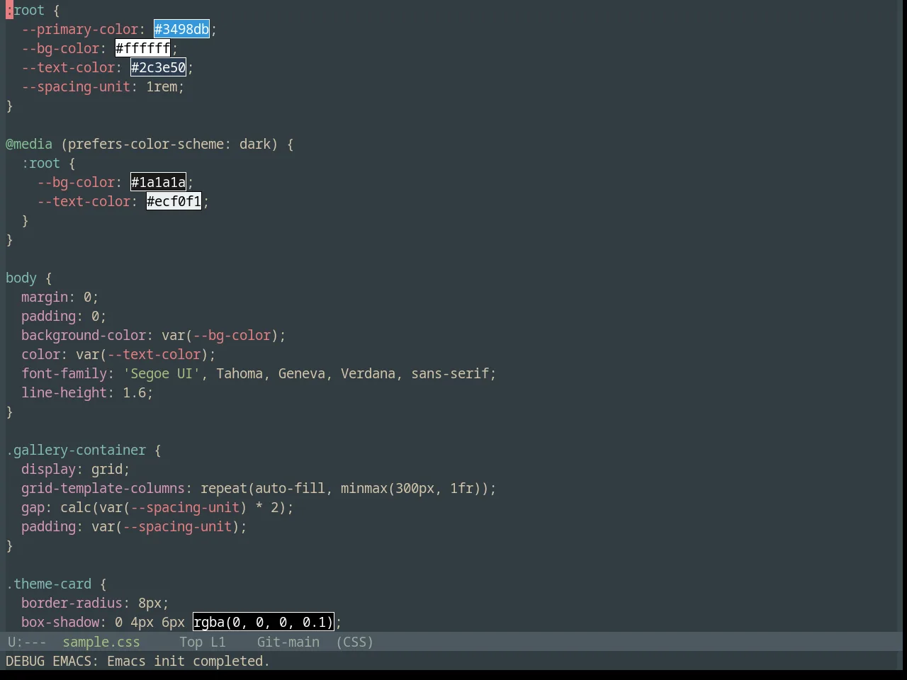
Task: Click the sample.css buffer name in mode line
Action: click(x=101, y=642)
